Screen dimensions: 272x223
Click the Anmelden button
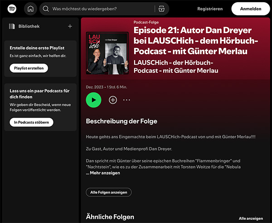251,9
